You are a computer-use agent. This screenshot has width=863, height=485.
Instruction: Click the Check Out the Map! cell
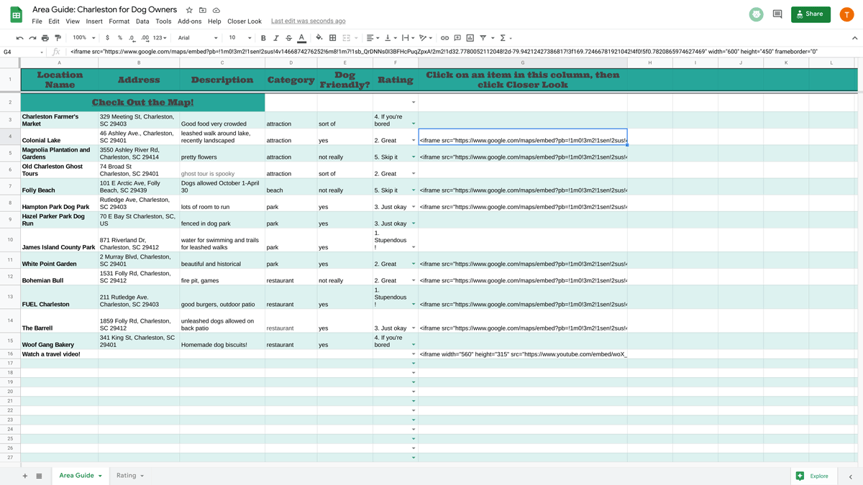[142, 103]
